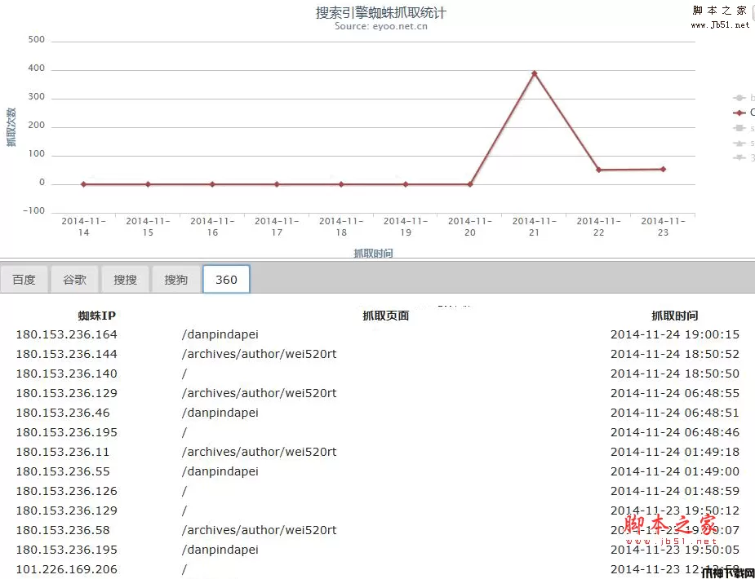The width and height of the screenshot is (755, 579).
Task: Switch to the 百度 tab
Action: [24, 279]
